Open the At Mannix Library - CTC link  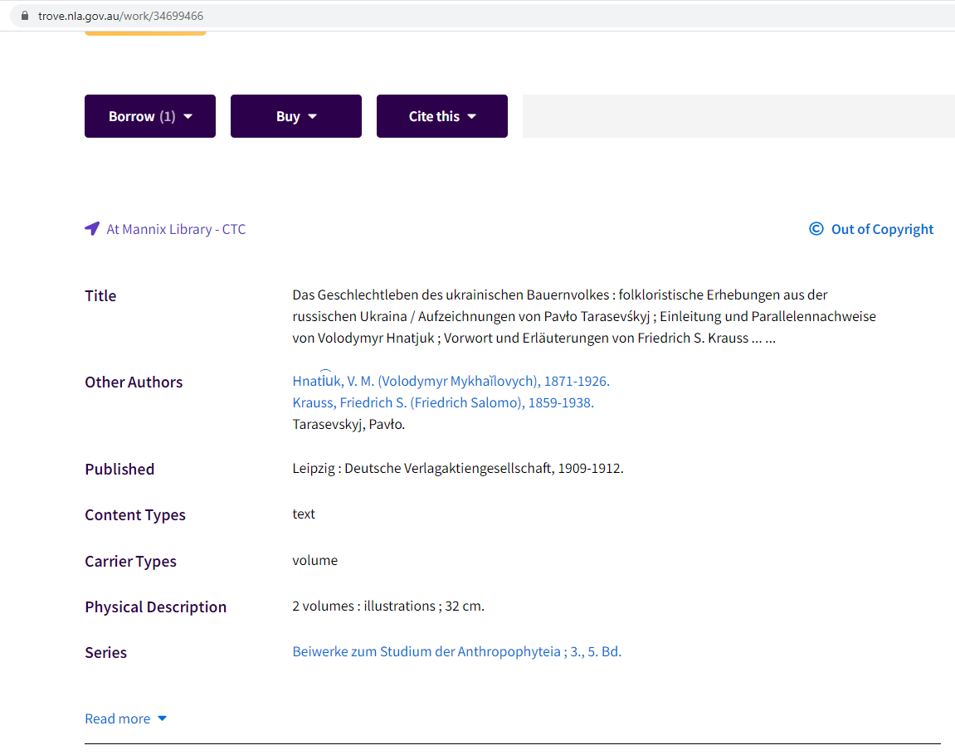pos(176,229)
